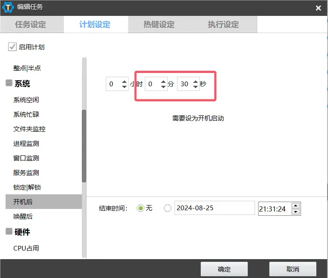328x278 pixels.
Task: Pick the 窗口监测 option
Action: [26, 158]
